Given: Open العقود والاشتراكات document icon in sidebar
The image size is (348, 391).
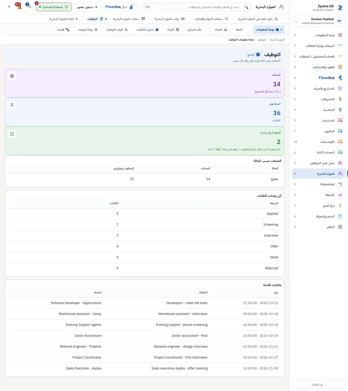Looking at the screenshot, I should [340, 67].
